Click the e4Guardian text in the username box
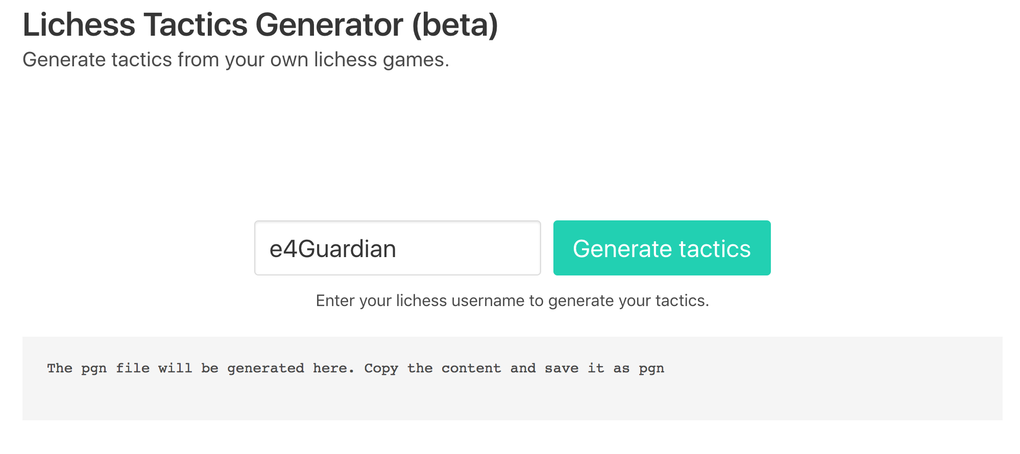Viewport: 1020px width, 454px height. pyautogui.click(x=333, y=249)
